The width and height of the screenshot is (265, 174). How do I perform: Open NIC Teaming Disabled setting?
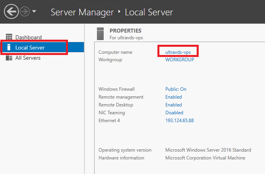174,113
